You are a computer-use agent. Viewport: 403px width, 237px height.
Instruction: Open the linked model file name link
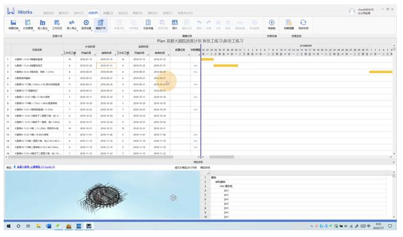[x=36, y=167]
